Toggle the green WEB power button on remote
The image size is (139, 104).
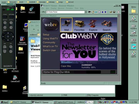click(x=8, y=9)
